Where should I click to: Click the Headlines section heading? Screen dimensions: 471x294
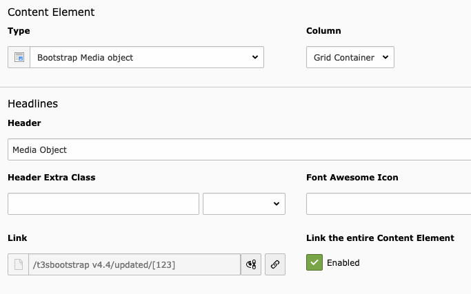[32, 103]
